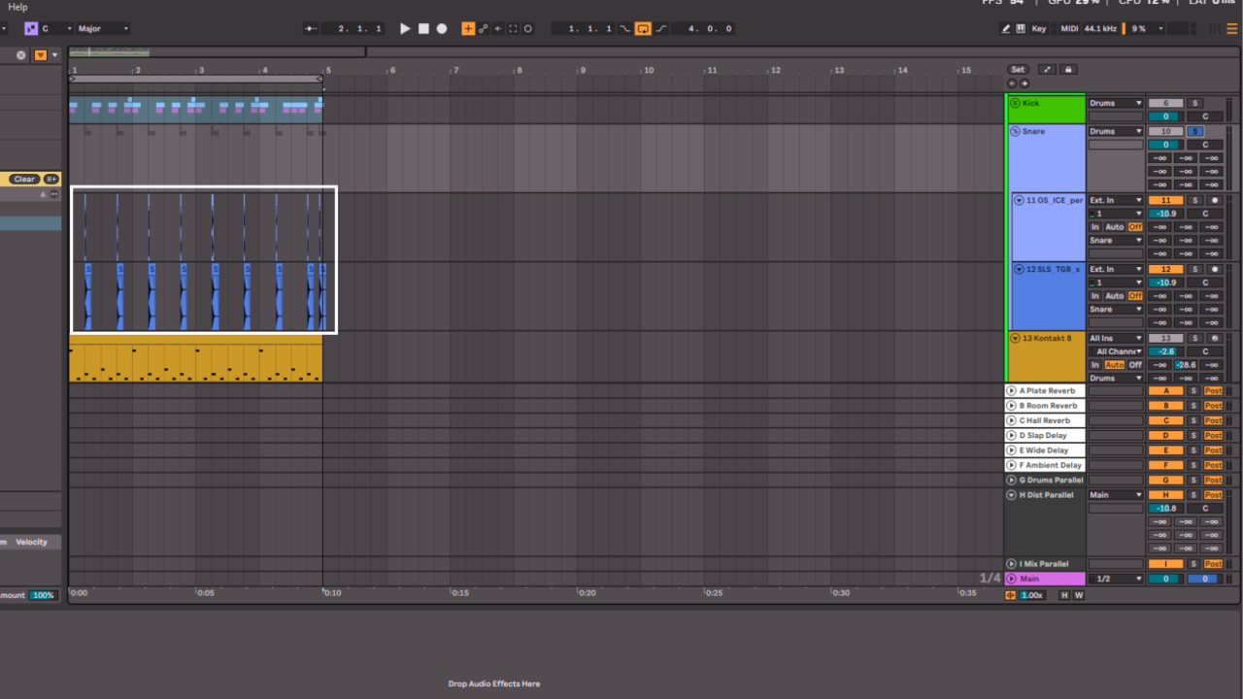Open H Dist Parallel output dropdown showing Main
The width and height of the screenshot is (1243, 699).
1116,495
